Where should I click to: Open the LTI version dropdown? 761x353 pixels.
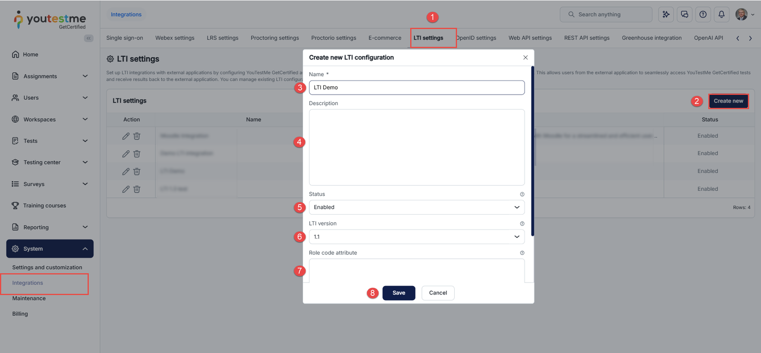coord(417,237)
